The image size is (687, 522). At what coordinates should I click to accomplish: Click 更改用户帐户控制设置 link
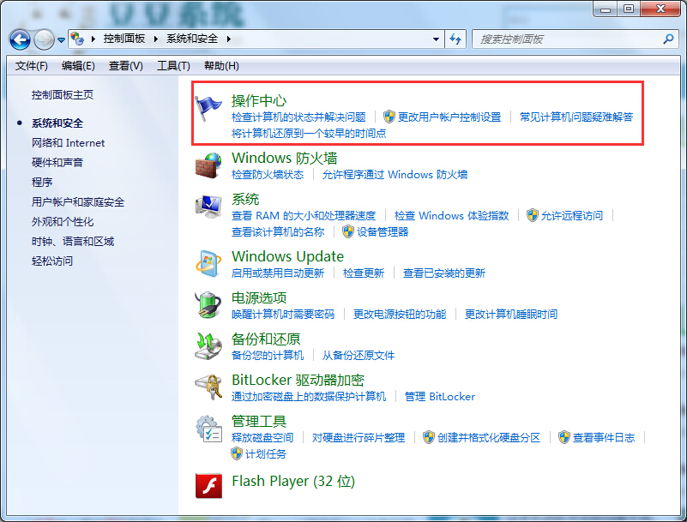pos(449,117)
